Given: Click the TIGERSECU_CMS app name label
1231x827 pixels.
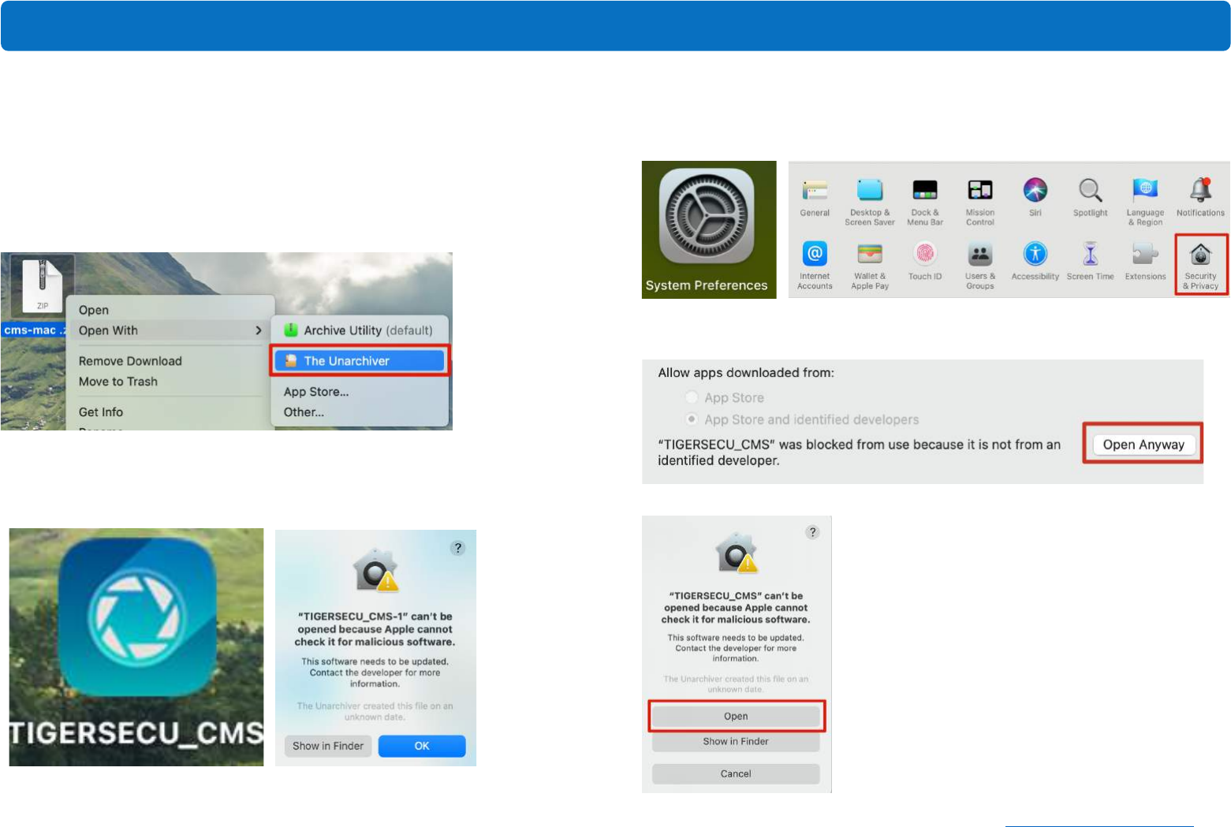Looking at the screenshot, I should pos(136,733).
